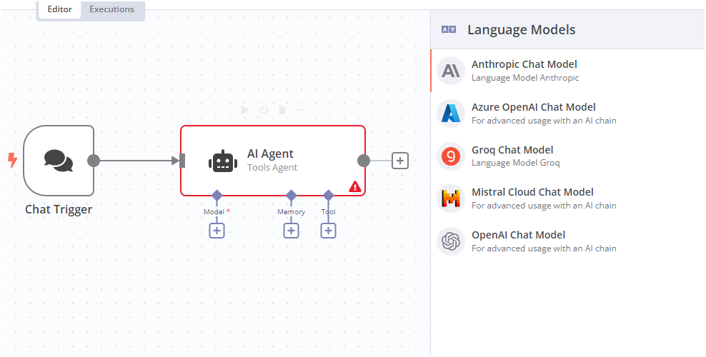Add a Tool sub-node plus button

click(x=328, y=231)
